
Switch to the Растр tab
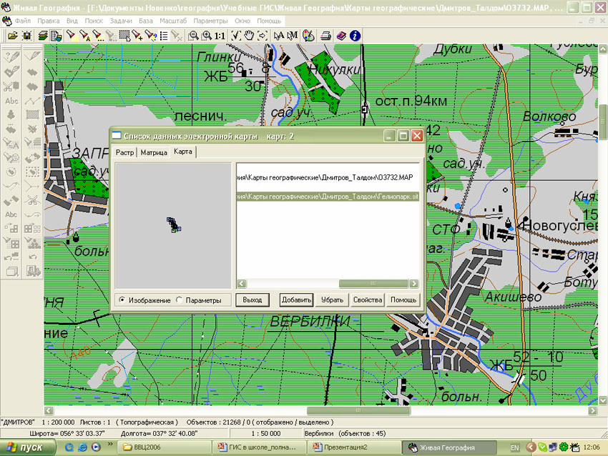[125, 152]
